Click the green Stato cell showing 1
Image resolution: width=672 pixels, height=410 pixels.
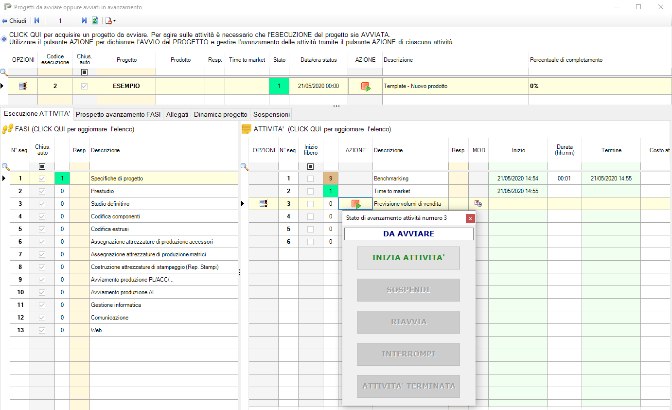pos(279,86)
